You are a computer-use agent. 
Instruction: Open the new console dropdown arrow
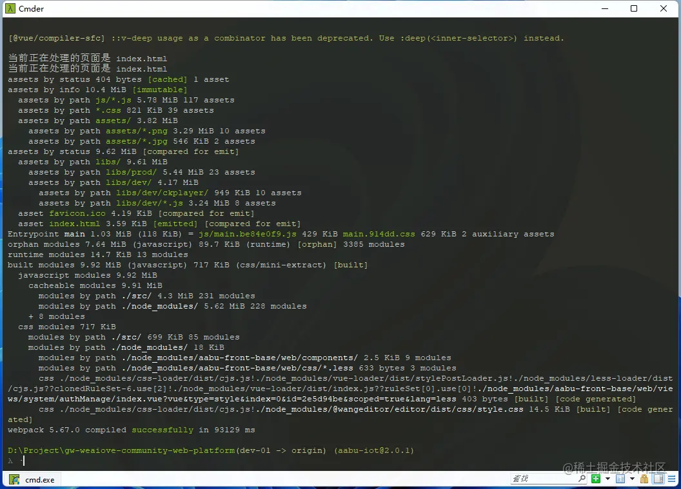tap(607, 479)
